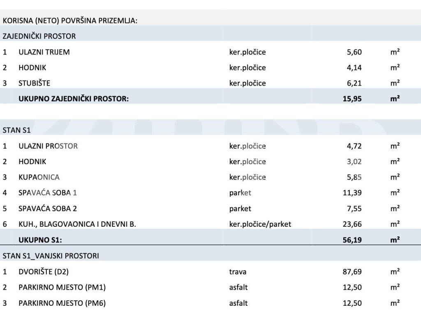
Task: Select the 'ker.pločice/parket' material cell
Action: pyautogui.click(x=260, y=224)
